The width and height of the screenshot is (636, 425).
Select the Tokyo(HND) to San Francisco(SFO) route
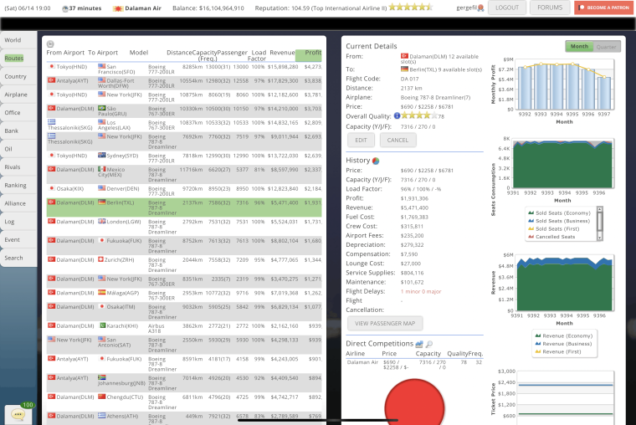click(184, 69)
